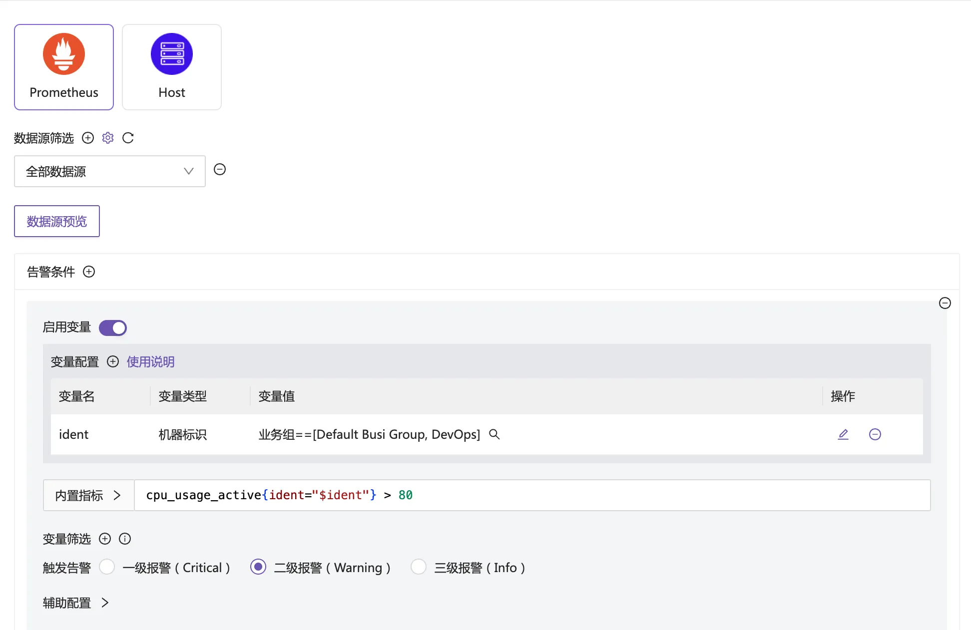The image size is (971, 630).
Task: Switch to the Host data source card
Action: click(x=172, y=67)
